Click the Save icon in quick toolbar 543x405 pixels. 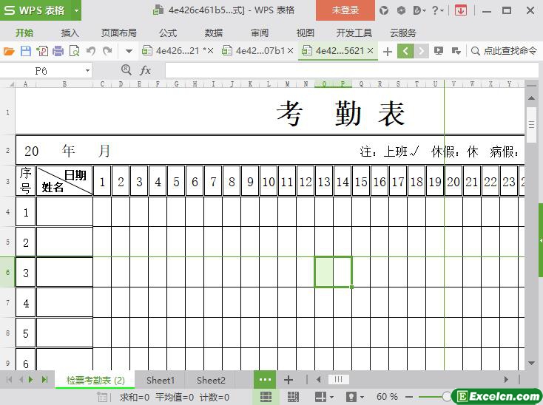click(25, 51)
